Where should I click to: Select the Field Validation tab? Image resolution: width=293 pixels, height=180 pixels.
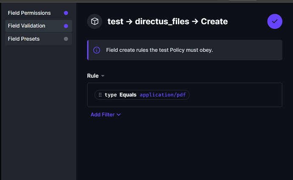point(26,26)
